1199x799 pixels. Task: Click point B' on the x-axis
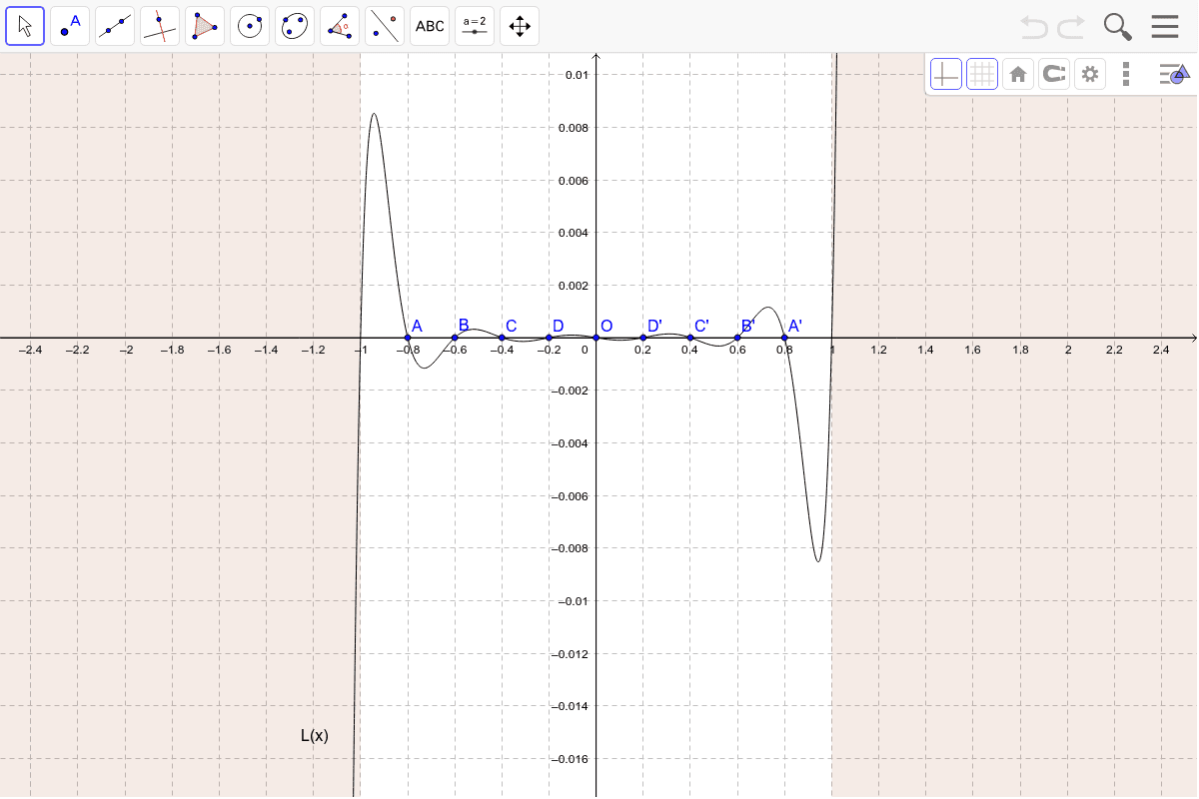tap(737, 338)
